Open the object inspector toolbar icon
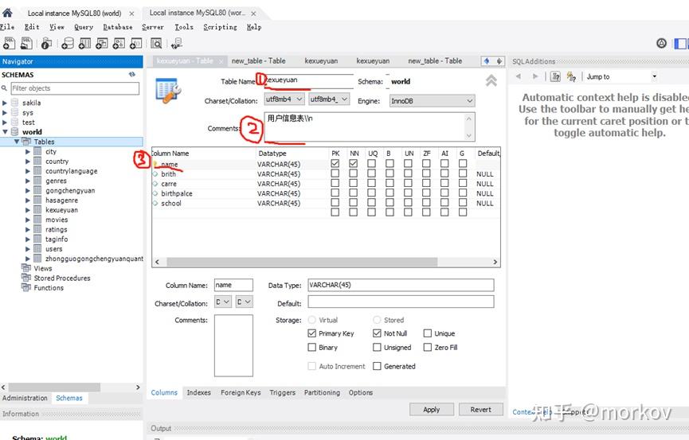Screen dimensions: 689x440 coord(46,43)
